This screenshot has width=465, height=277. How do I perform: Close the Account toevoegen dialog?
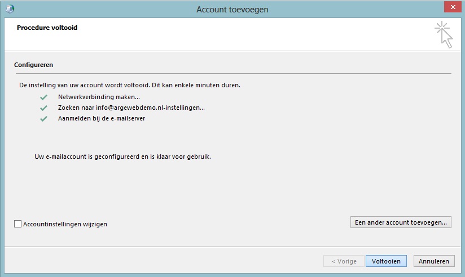tap(453, 7)
